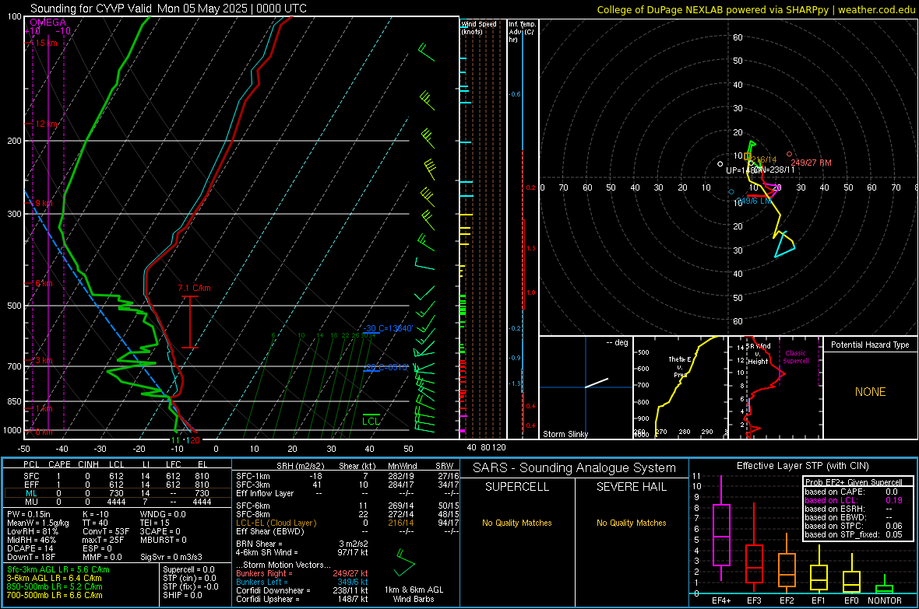Click the 'SFC-1km' shear row label
The height and width of the screenshot is (609, 919).
252,476
